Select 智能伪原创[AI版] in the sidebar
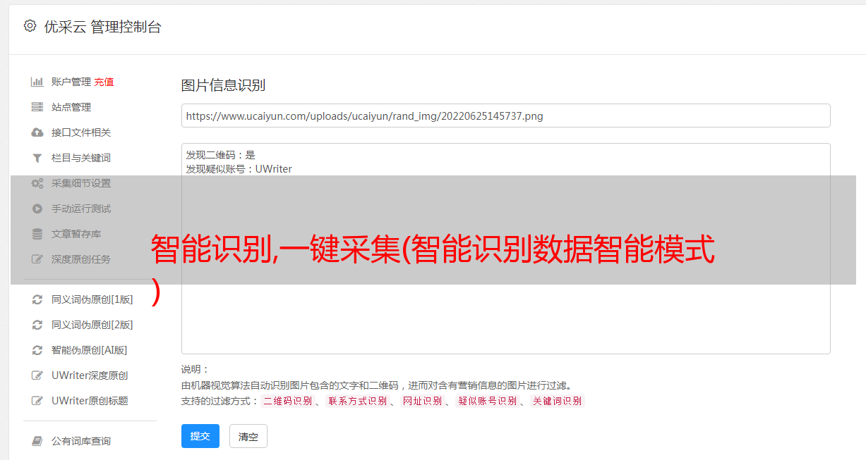 click(89, 350)
